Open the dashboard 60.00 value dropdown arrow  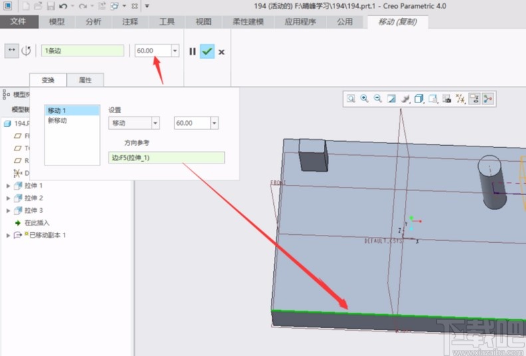coord(175,51)
